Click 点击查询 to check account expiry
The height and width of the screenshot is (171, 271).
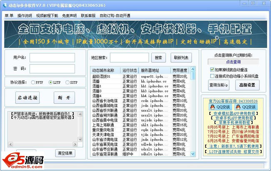coord(233,62)
